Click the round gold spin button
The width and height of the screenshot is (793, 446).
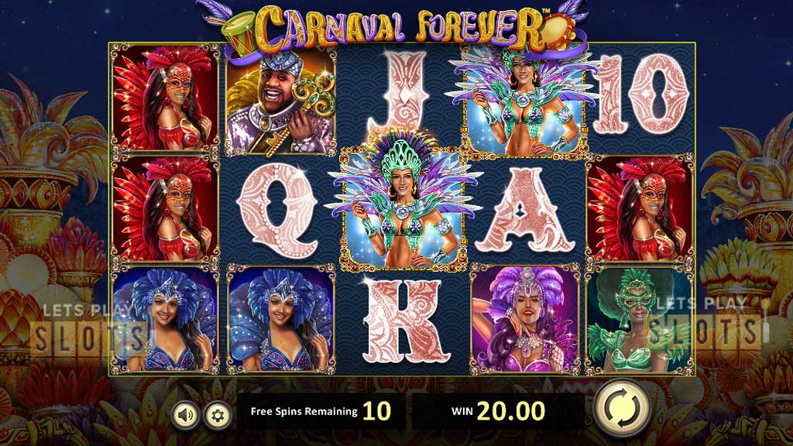[623, 407]
